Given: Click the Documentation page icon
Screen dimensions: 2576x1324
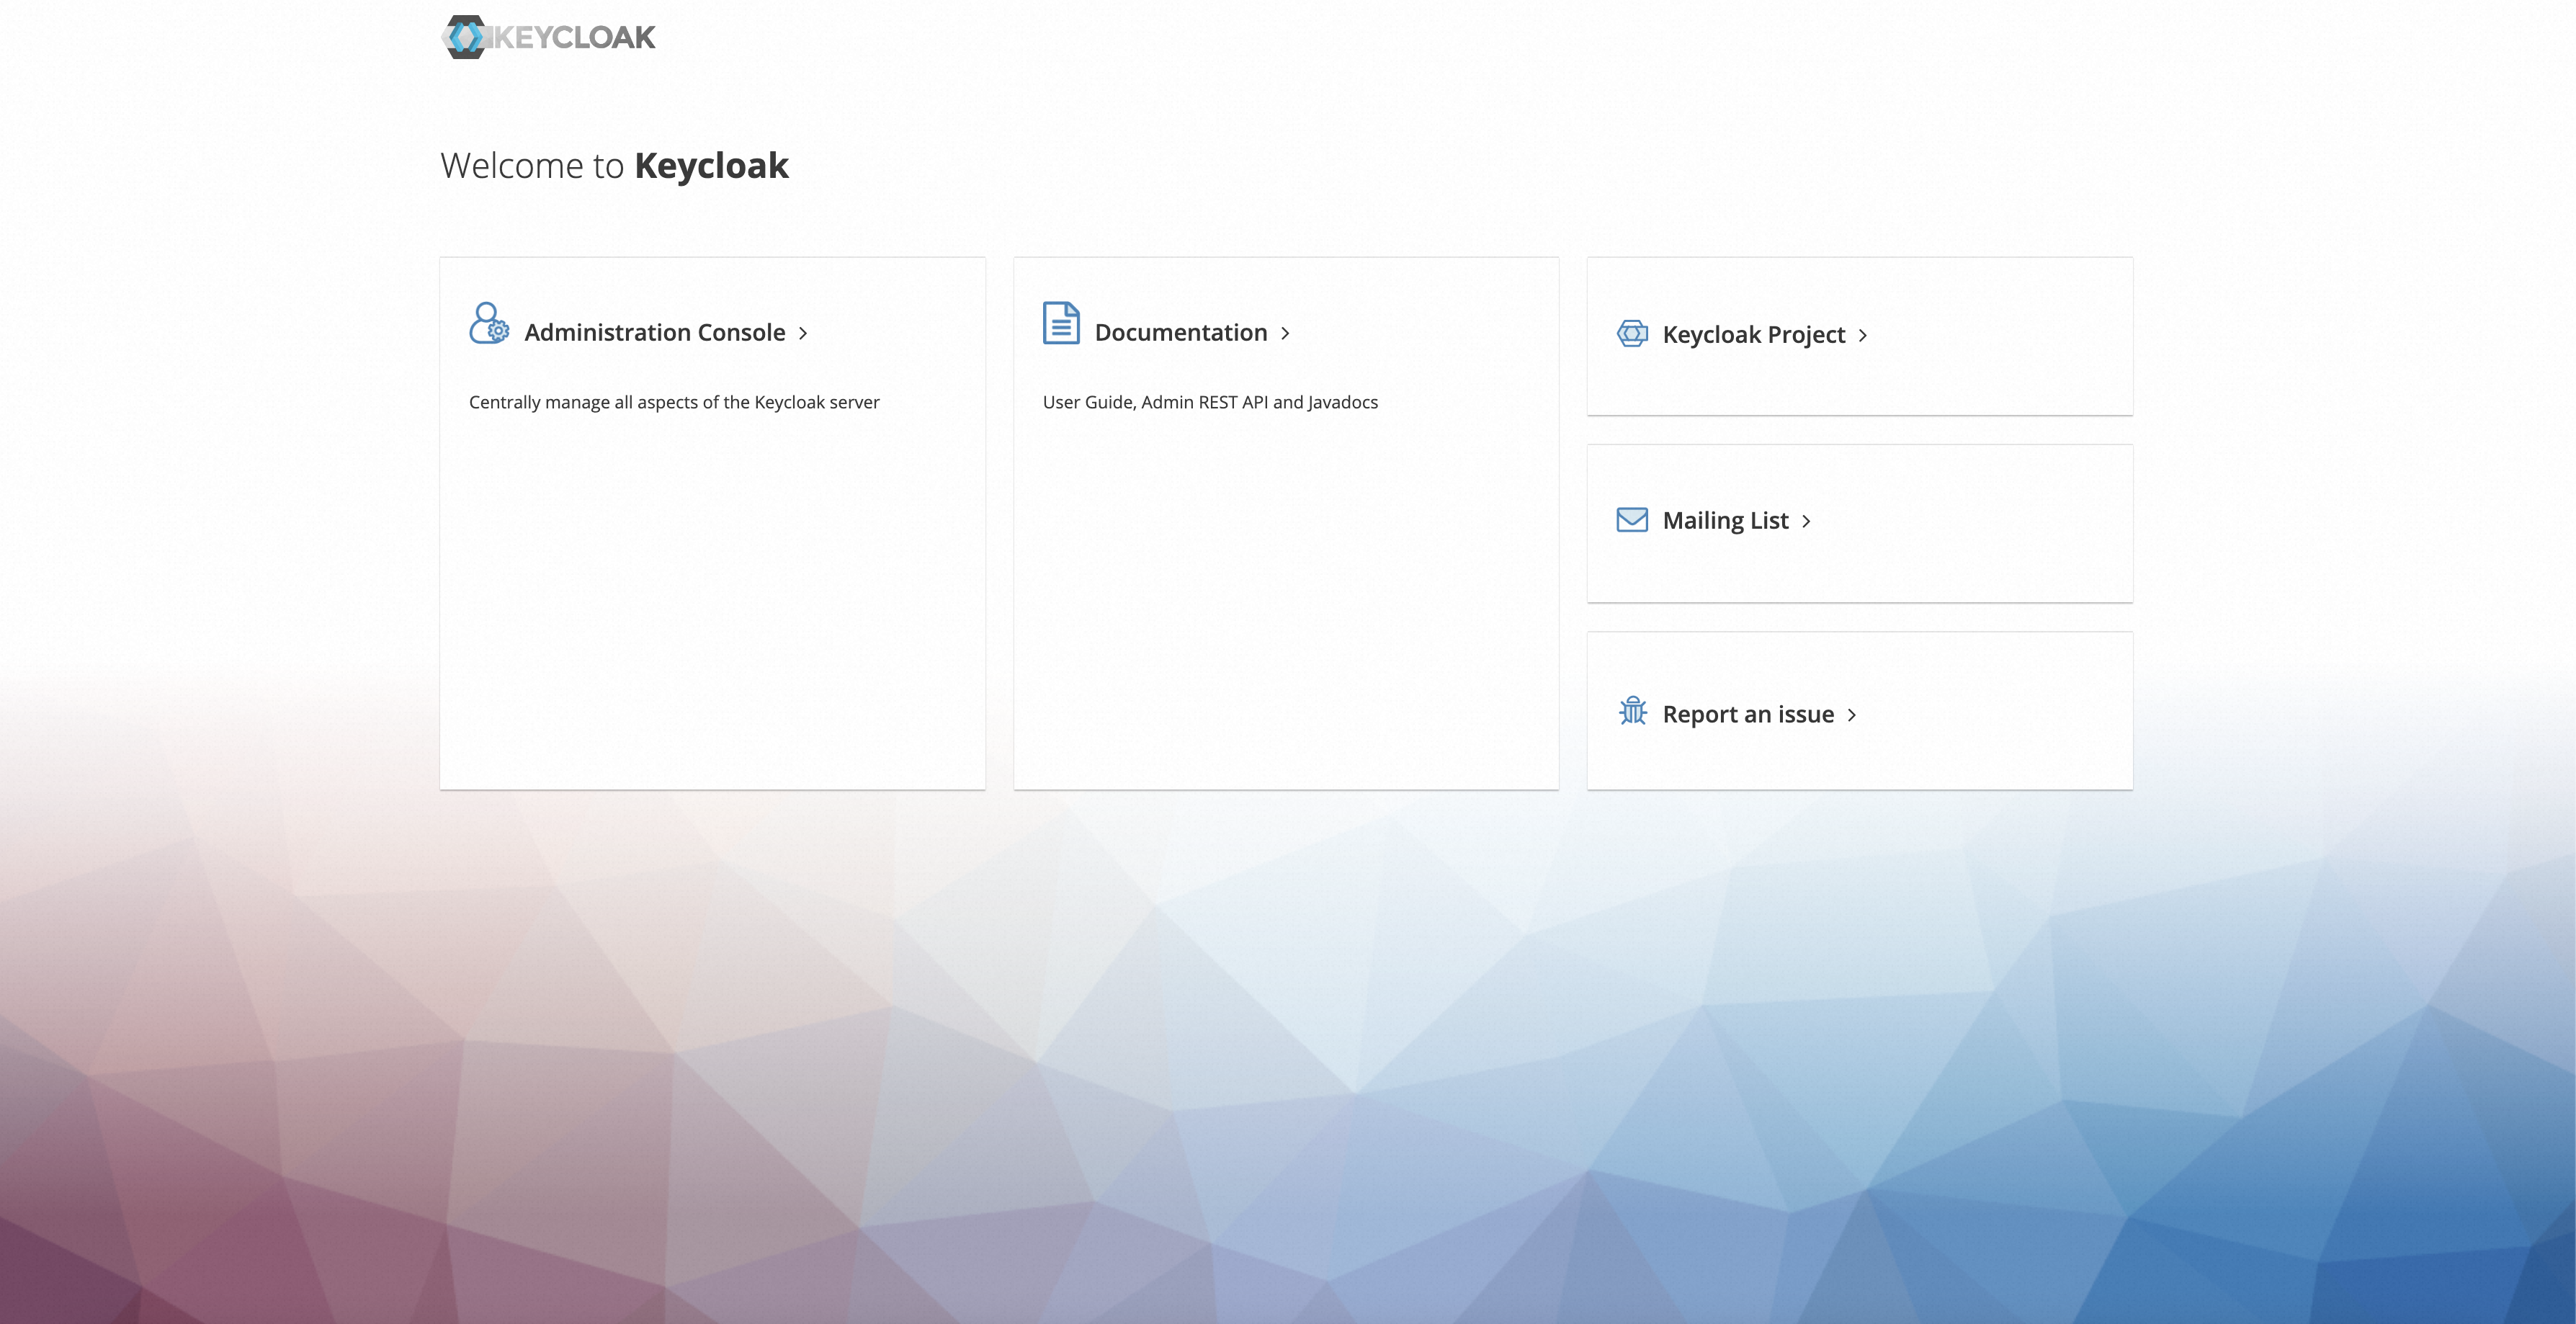Looking at the screenshot, I should pyautogui.click(x=1061, y=323).
